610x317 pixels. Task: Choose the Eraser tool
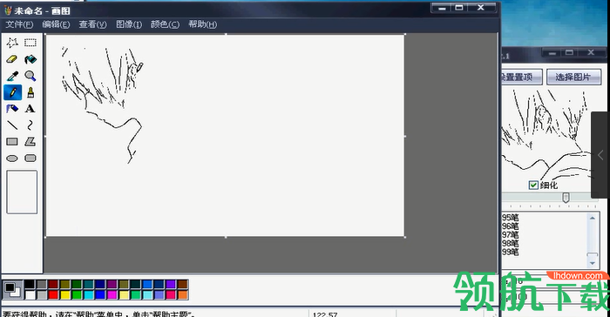(12, 59)
